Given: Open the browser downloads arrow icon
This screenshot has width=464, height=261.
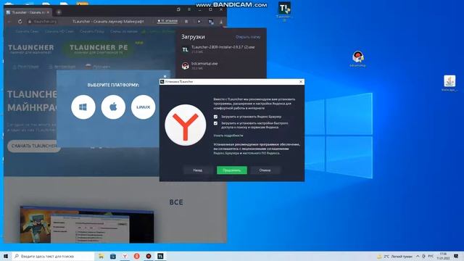Looking at the screenshot, I should coord(221,22).
